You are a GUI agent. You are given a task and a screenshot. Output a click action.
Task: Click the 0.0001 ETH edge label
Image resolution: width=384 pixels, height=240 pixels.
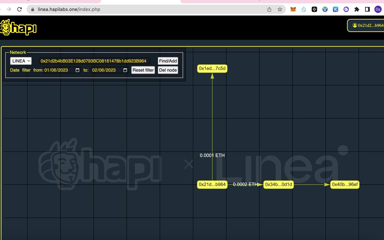click(x=212, y=155)
